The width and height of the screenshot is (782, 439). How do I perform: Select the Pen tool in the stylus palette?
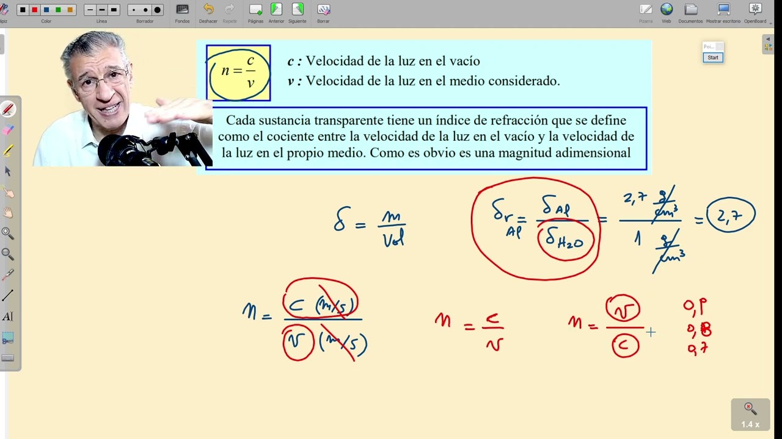click(x=8, y=110)
